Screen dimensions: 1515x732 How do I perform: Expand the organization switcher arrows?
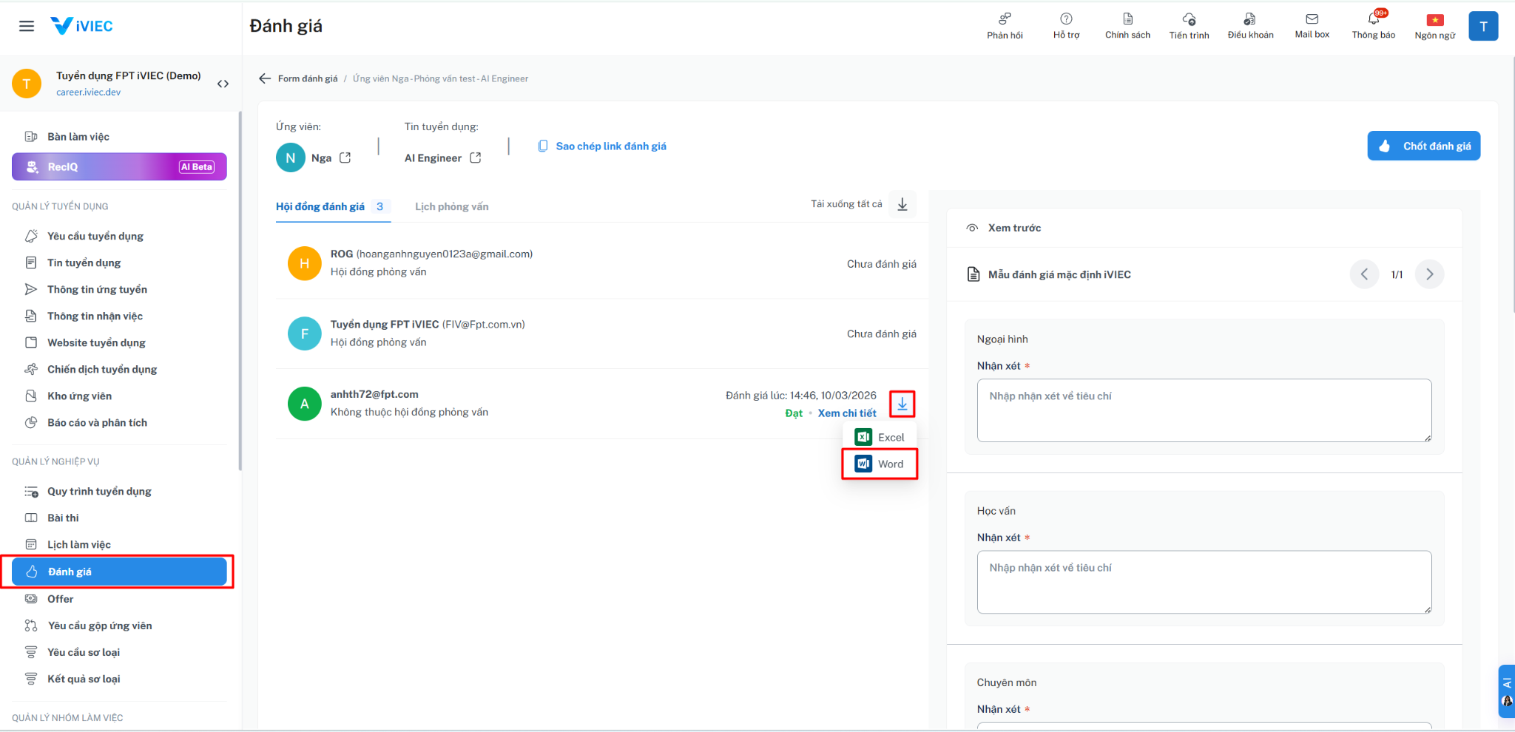tap(223, 84)
